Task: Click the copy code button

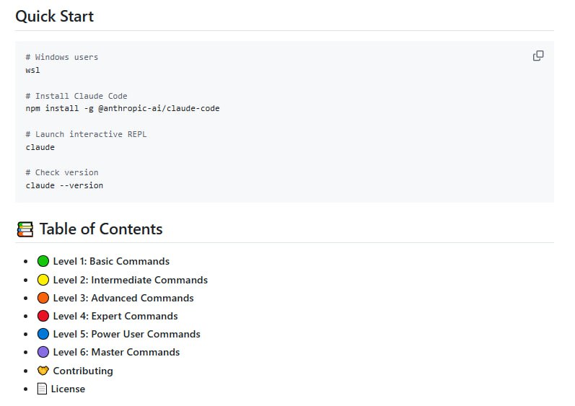Action: click(538, 56)
